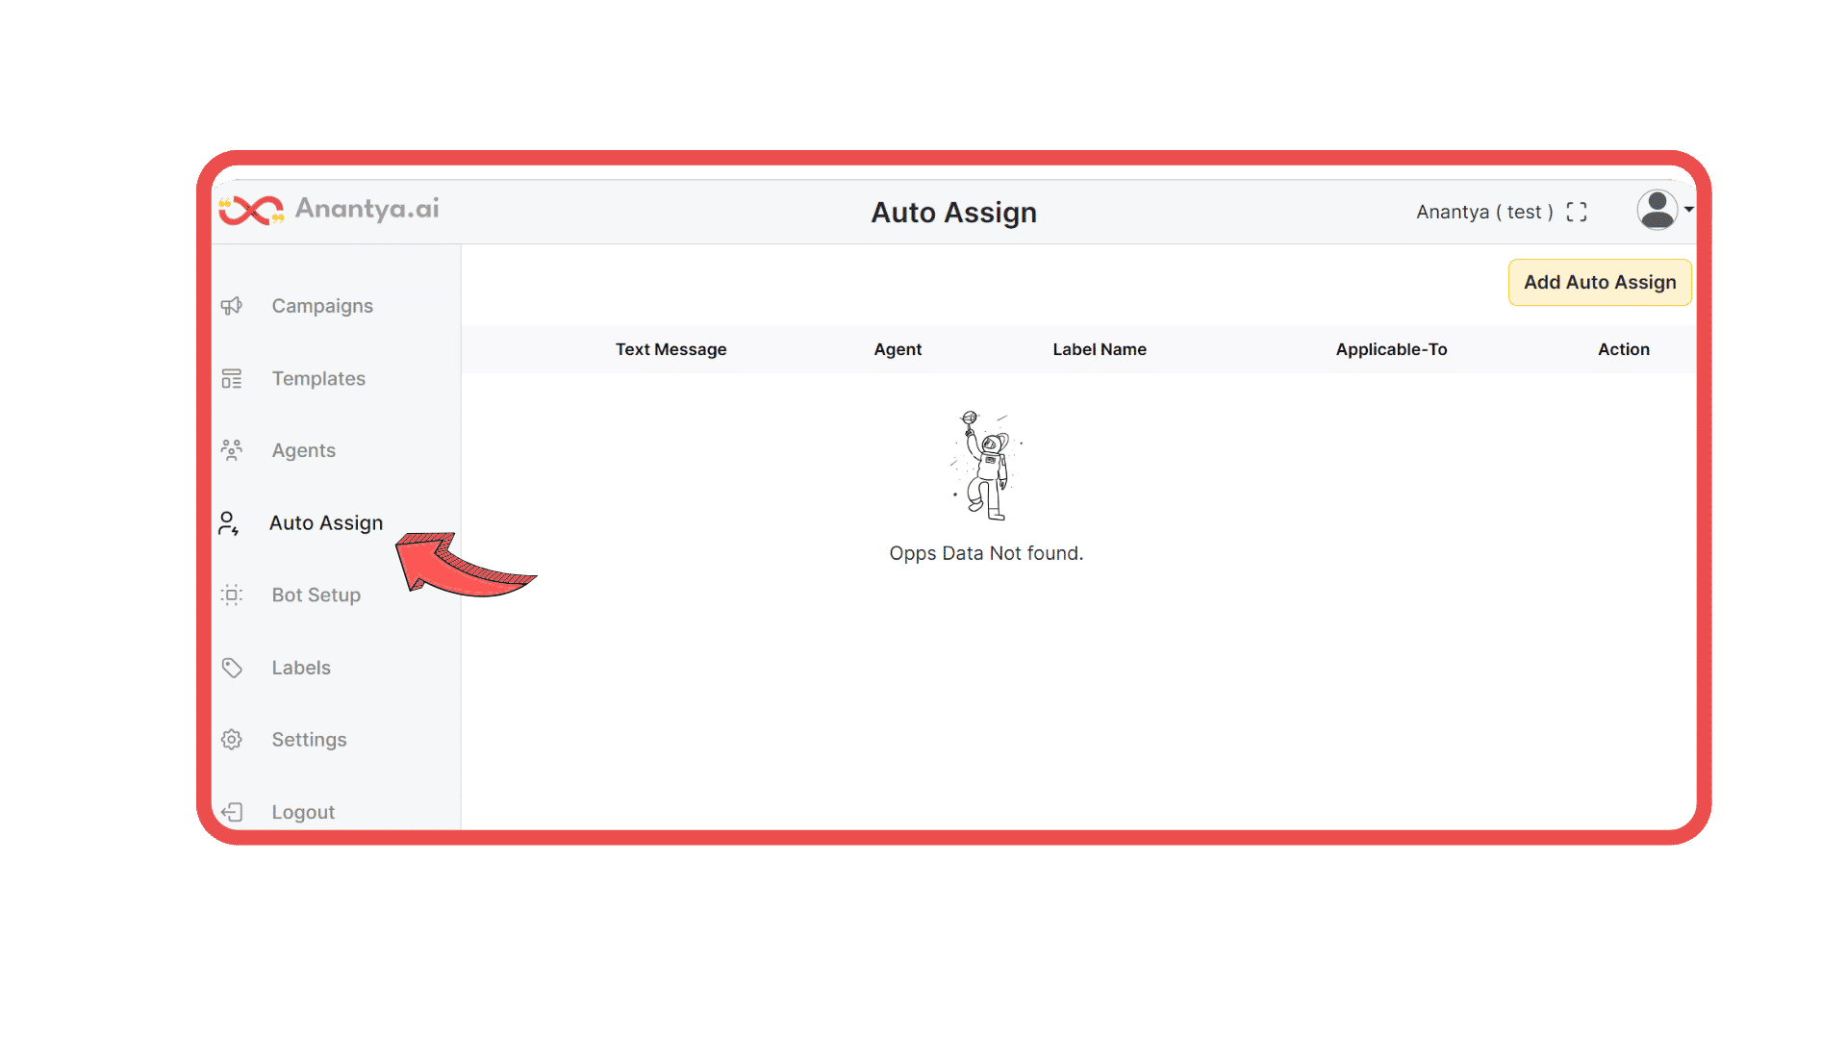Expand the profile dropdown arrow
1847x1039 pixels.
(1688, 209)
